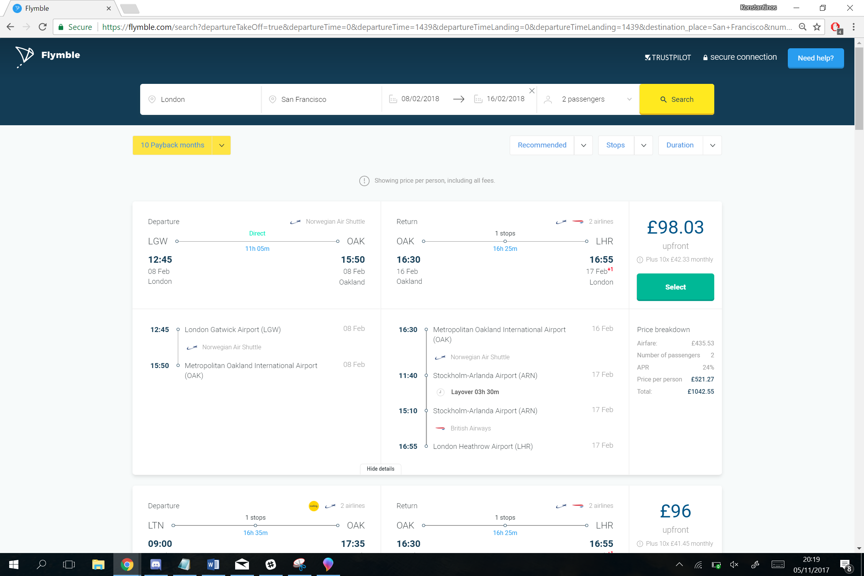The image size is (864, 576).
Task: Switch to Chrome in the taskbar
Action: point(127,565)
